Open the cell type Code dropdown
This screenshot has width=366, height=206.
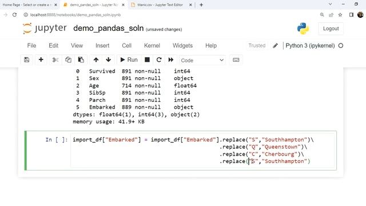pos(202,60)
